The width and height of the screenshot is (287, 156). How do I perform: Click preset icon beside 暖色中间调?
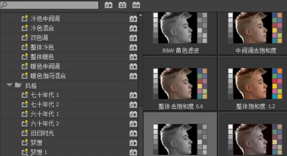click(24, 66)
